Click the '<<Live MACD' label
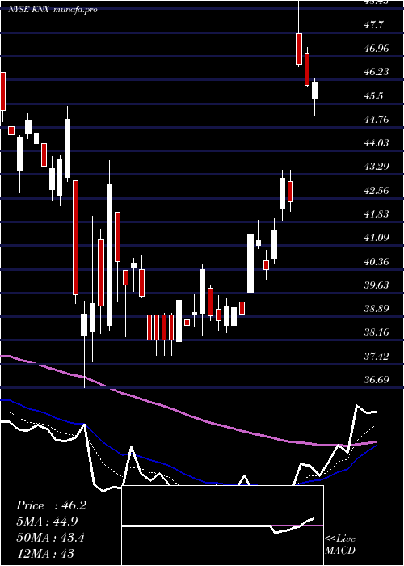 pos(340,545)
